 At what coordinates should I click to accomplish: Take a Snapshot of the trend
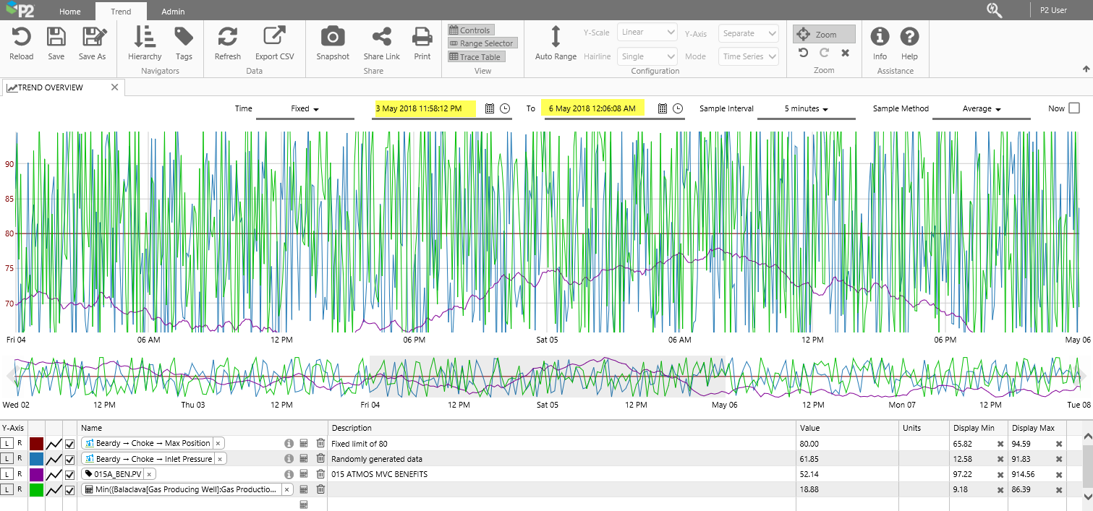[332, 38]
